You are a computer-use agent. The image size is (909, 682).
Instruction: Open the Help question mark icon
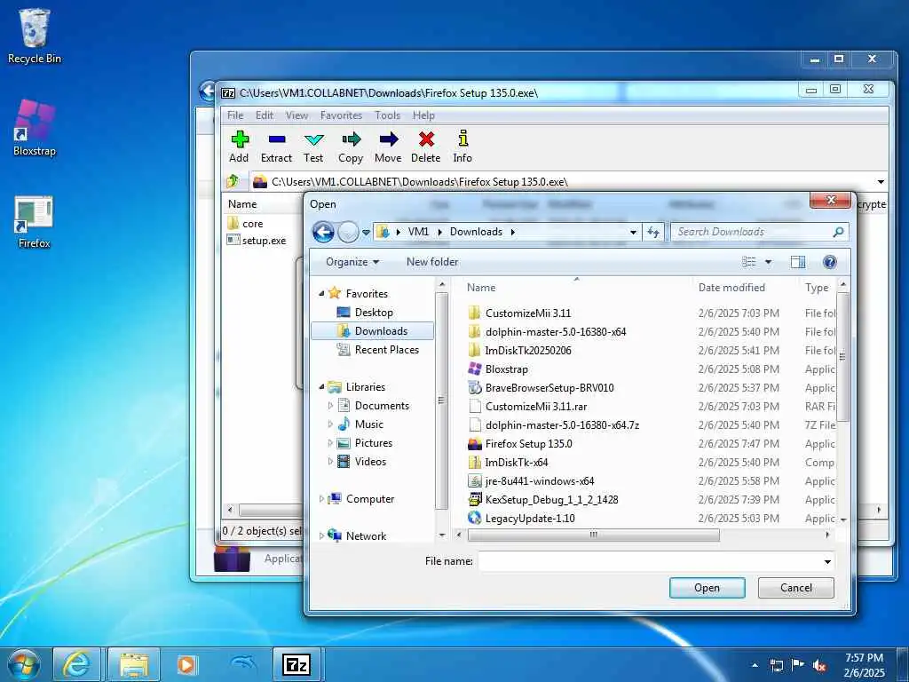pos(830,262)
